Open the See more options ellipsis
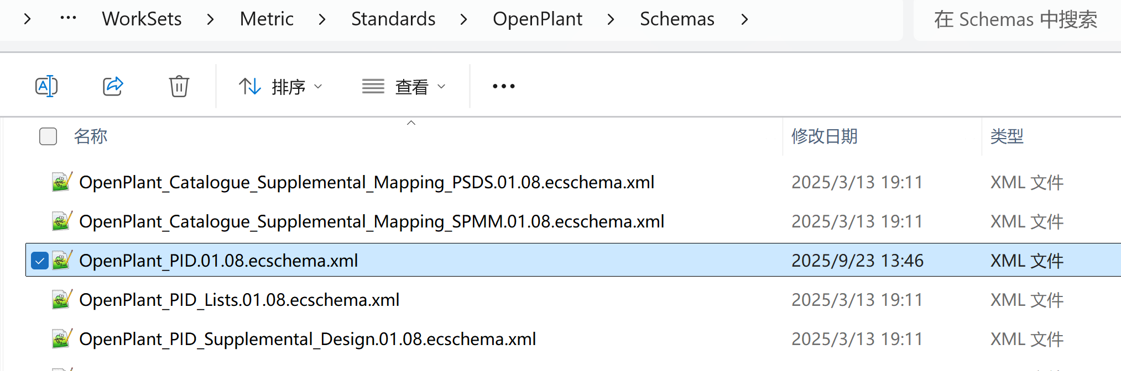This screenshot has width=1121, height=371. click(x=503, y=86)
